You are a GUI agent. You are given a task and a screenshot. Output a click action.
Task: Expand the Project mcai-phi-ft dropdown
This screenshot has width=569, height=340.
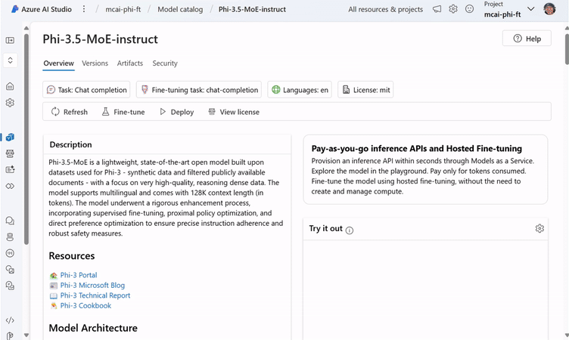pos(530,9)
